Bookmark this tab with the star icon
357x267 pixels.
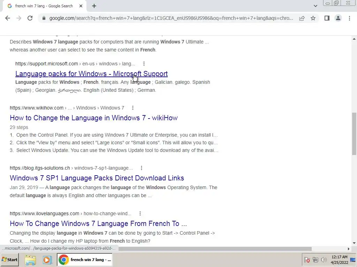[x=313, y=18]
